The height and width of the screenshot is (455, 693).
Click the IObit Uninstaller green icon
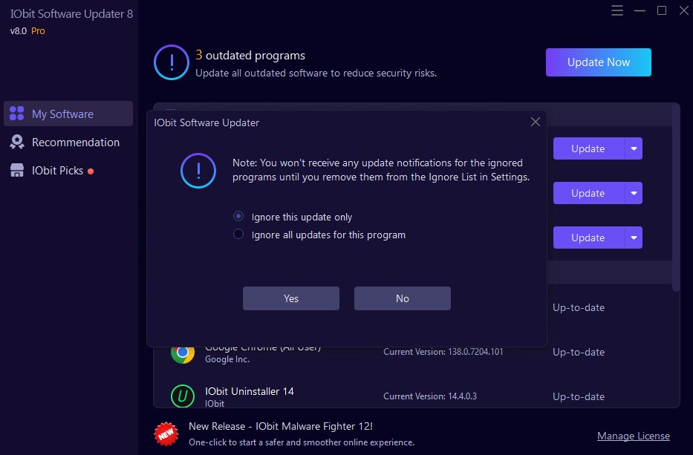click(183, 396)
